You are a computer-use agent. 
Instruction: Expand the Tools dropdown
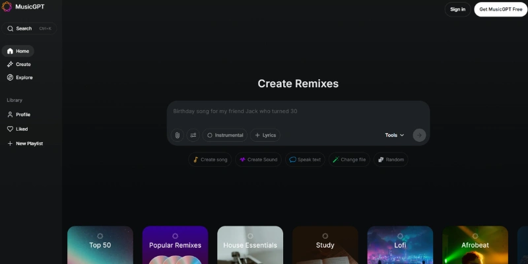[394, 135]
